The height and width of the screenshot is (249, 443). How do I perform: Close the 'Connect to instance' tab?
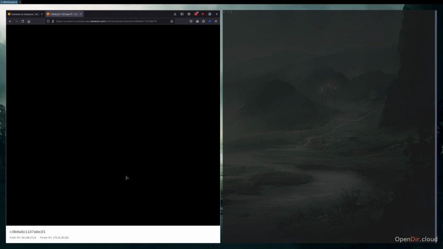coord(42,14)
